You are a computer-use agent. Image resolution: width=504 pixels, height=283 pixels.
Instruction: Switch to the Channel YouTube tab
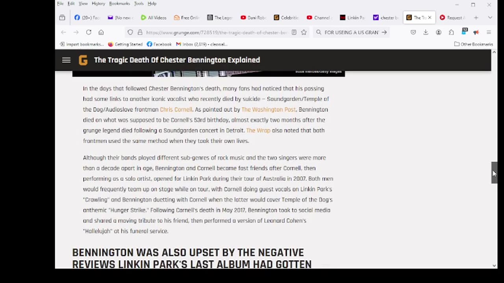319,18
